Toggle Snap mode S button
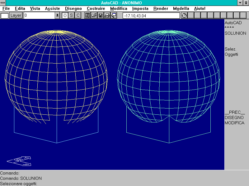Viewport: 249px width, 186px height. pos(72,15)
